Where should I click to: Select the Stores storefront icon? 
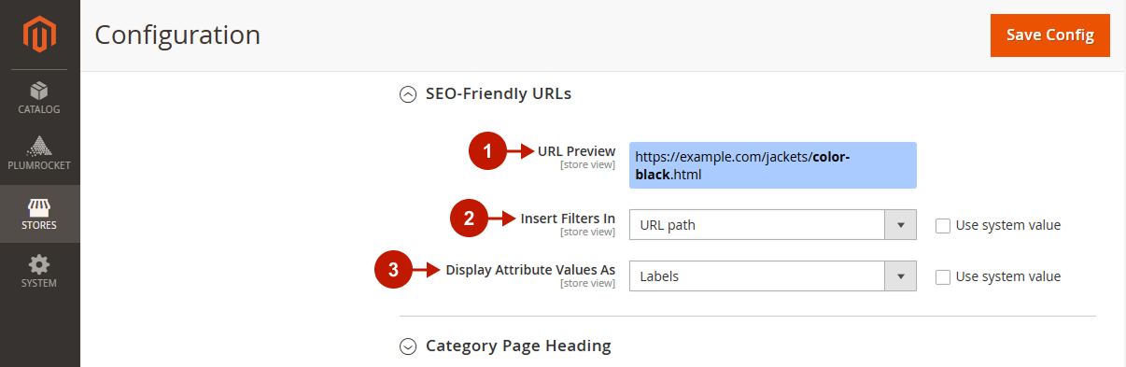click(x=39, y=206)
